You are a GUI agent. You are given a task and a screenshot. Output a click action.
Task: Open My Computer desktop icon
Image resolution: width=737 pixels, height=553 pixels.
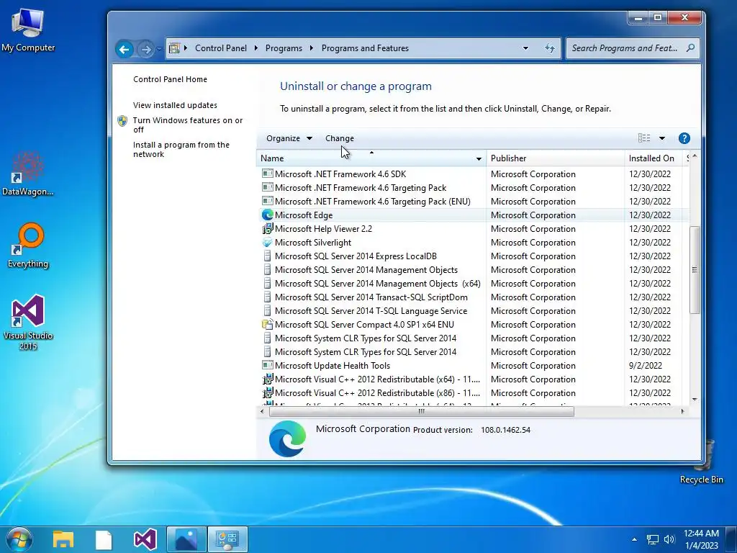28,30
